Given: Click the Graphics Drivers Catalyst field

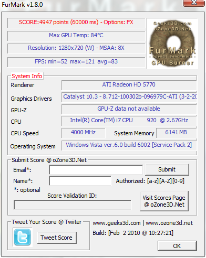Looking at the screenshot, I should (129, 97).
